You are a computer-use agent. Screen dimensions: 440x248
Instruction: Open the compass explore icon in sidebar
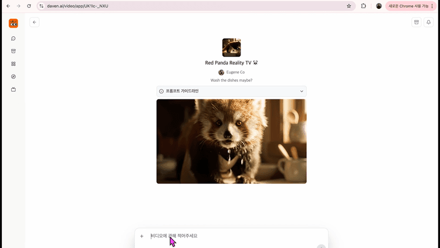point(13,76)
